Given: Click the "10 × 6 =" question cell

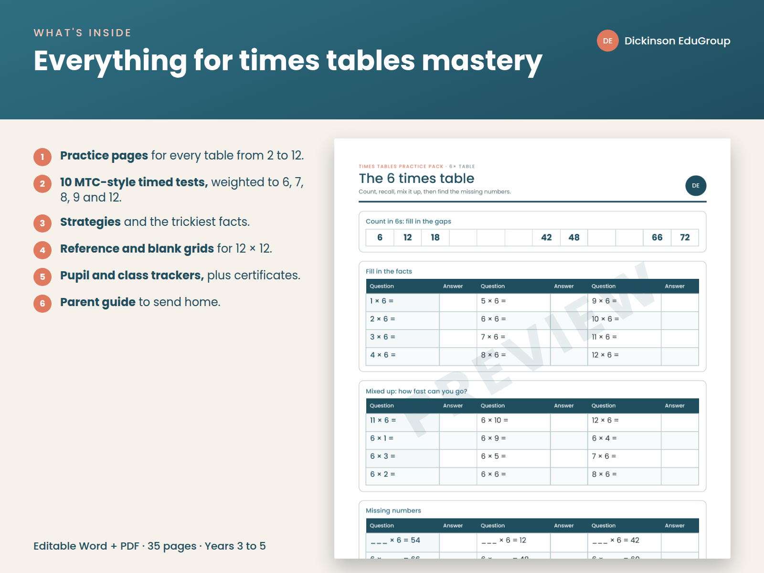Looking at the screenshot, I should coord(625,320).
